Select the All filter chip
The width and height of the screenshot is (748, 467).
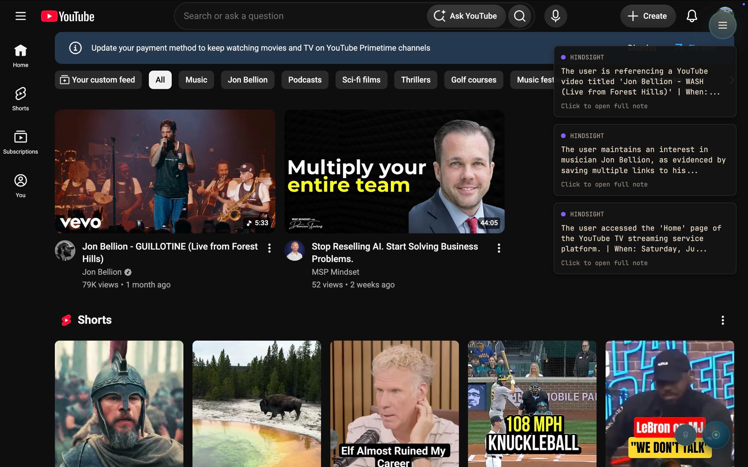point(160,80)
